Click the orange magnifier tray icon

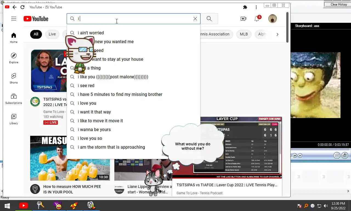[306, 206]
